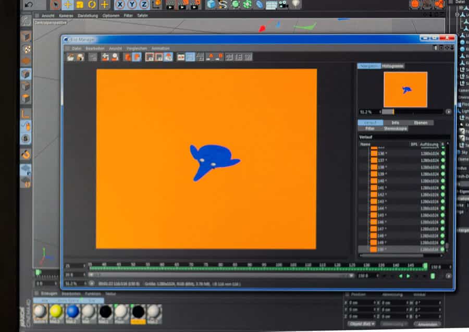Open the floor/environment icon
469x332 pixels.
pos(271,5)
